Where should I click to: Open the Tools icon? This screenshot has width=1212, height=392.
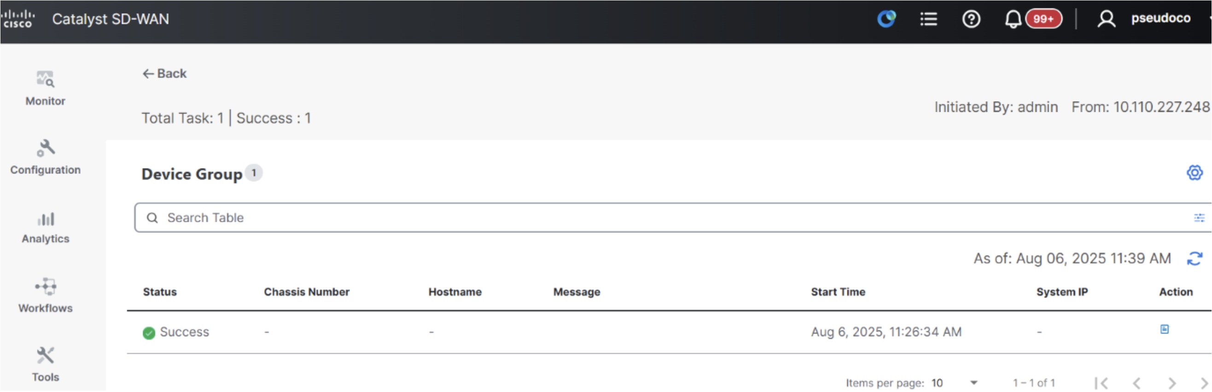click(x=46, y=356)
